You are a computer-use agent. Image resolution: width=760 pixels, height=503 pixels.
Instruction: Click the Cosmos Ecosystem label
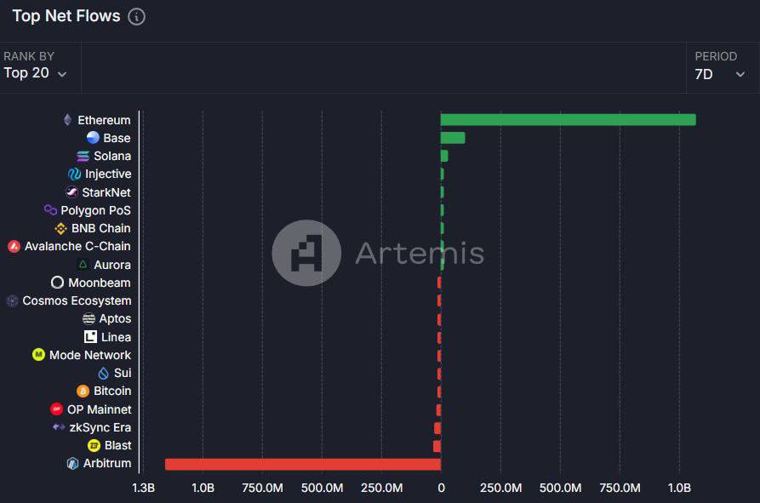pos(77,301)
